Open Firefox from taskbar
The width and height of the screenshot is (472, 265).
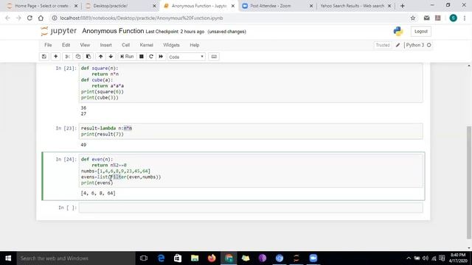(x=212, y=258)
